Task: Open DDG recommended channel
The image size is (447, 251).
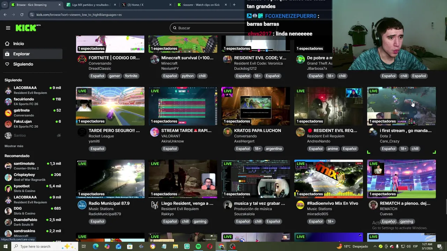Action: click(x=32, y=211)
